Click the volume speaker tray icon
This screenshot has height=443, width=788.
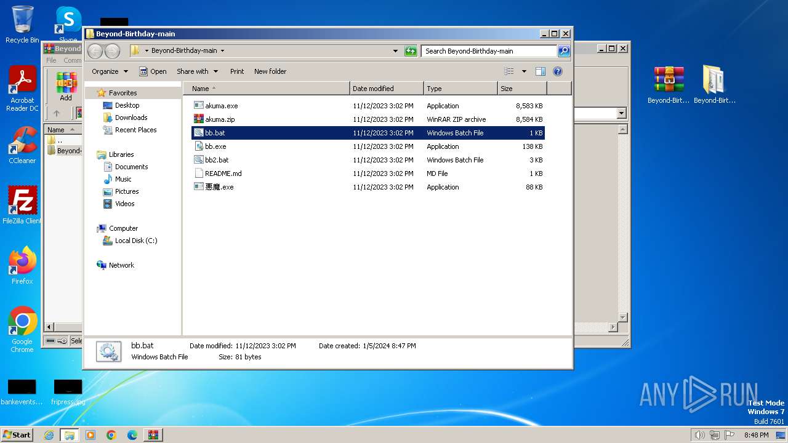pyautogui.click(x=699, y=435)
